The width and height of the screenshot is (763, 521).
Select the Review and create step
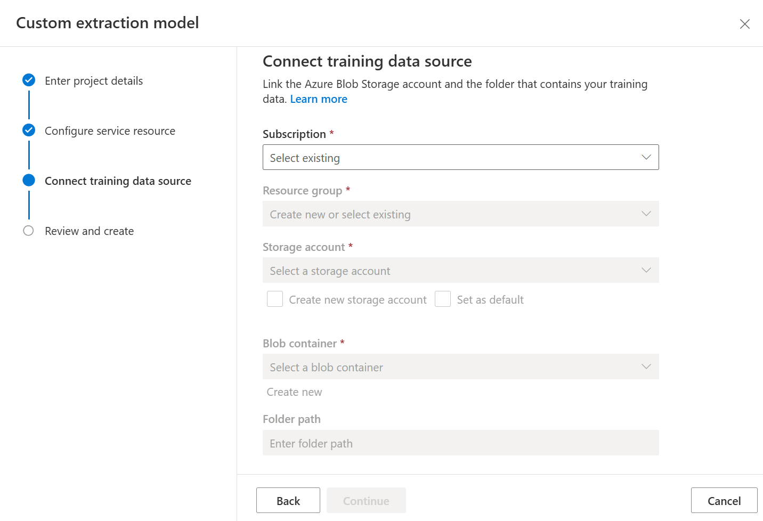(90, 231)
